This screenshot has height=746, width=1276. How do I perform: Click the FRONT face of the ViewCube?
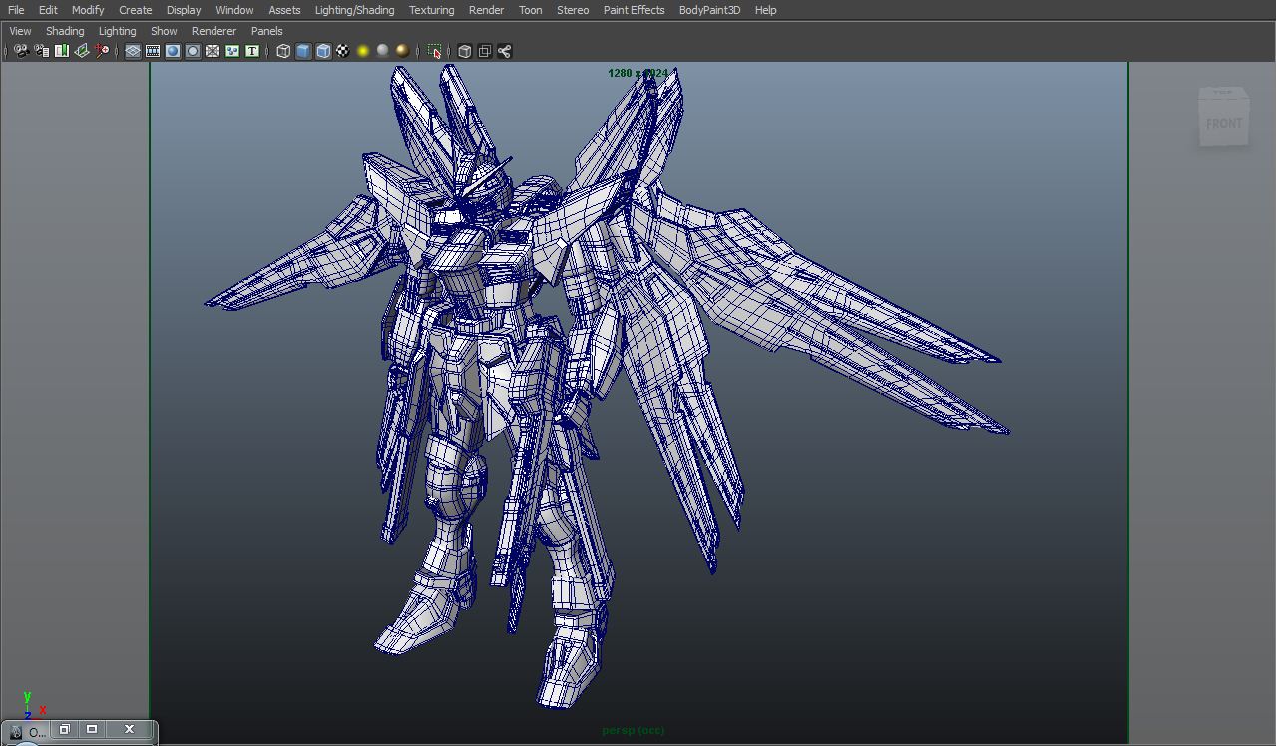(x=1224, y=123)
